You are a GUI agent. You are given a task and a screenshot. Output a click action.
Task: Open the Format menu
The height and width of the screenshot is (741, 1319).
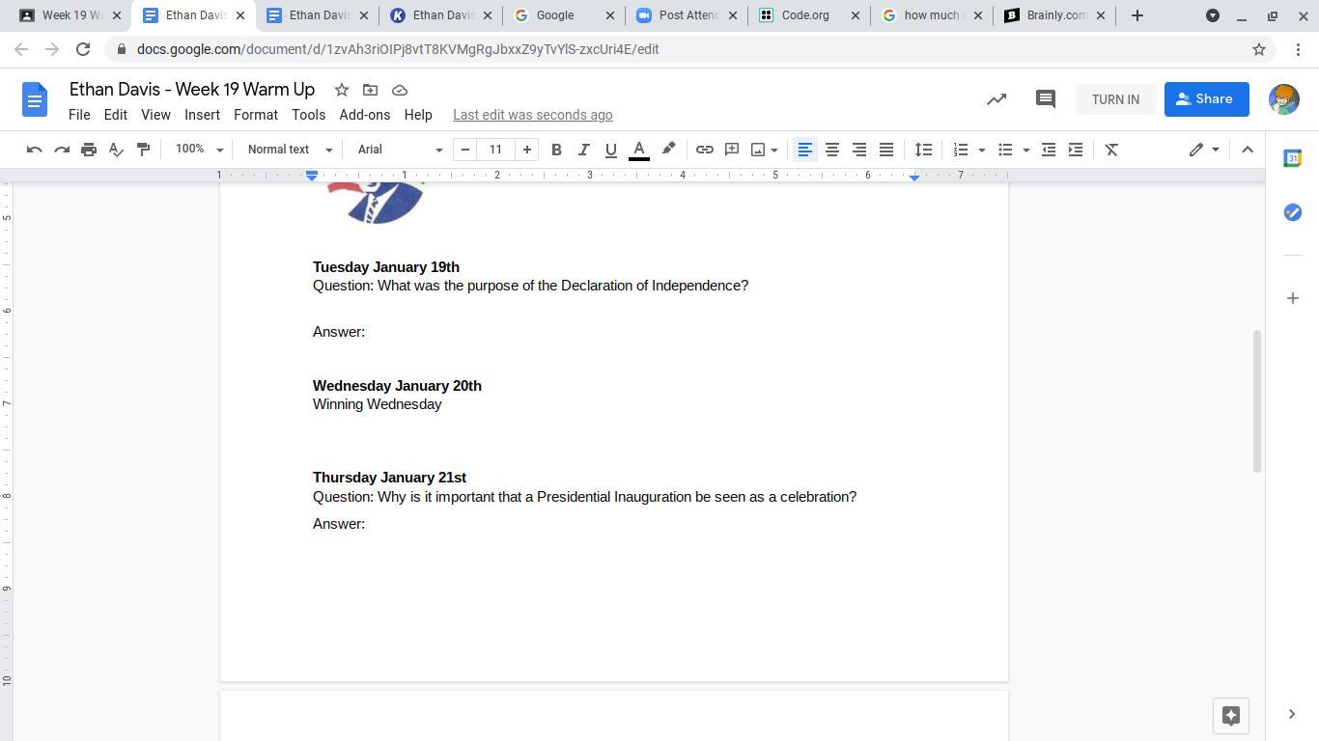coord(255,115)
